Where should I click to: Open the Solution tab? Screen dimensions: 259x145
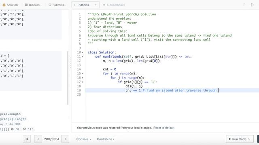click(10, 5)
